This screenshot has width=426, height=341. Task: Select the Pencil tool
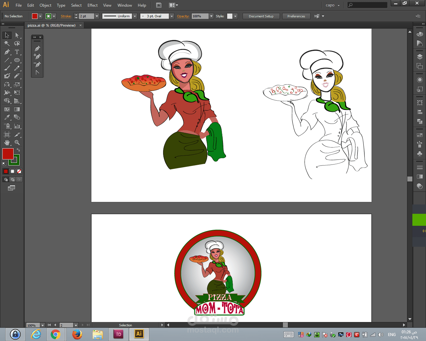(17, 68)
